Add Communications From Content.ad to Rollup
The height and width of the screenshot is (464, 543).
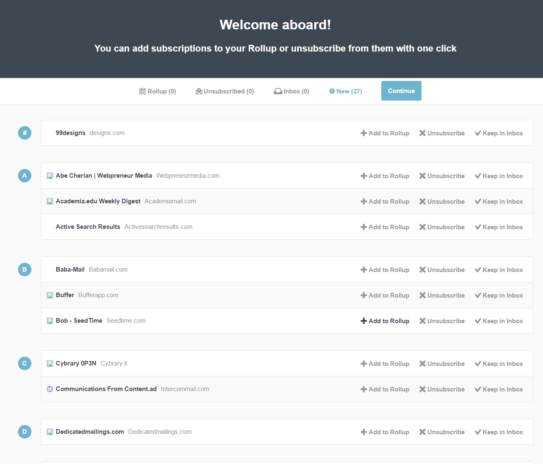pos(385,389)
